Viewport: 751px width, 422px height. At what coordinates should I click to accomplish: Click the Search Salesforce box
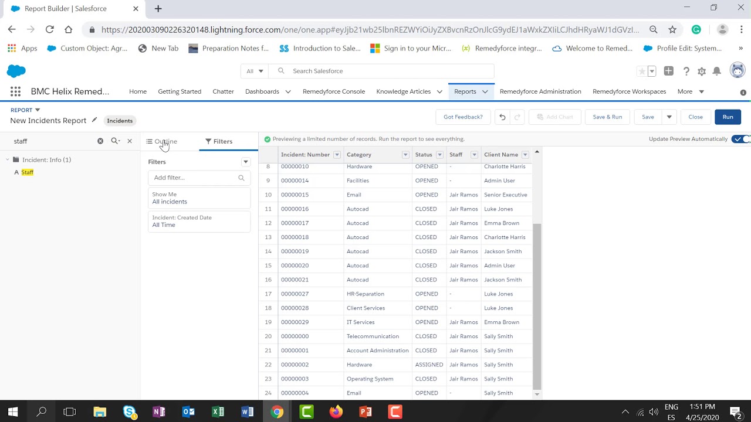[x=381, y=71]
